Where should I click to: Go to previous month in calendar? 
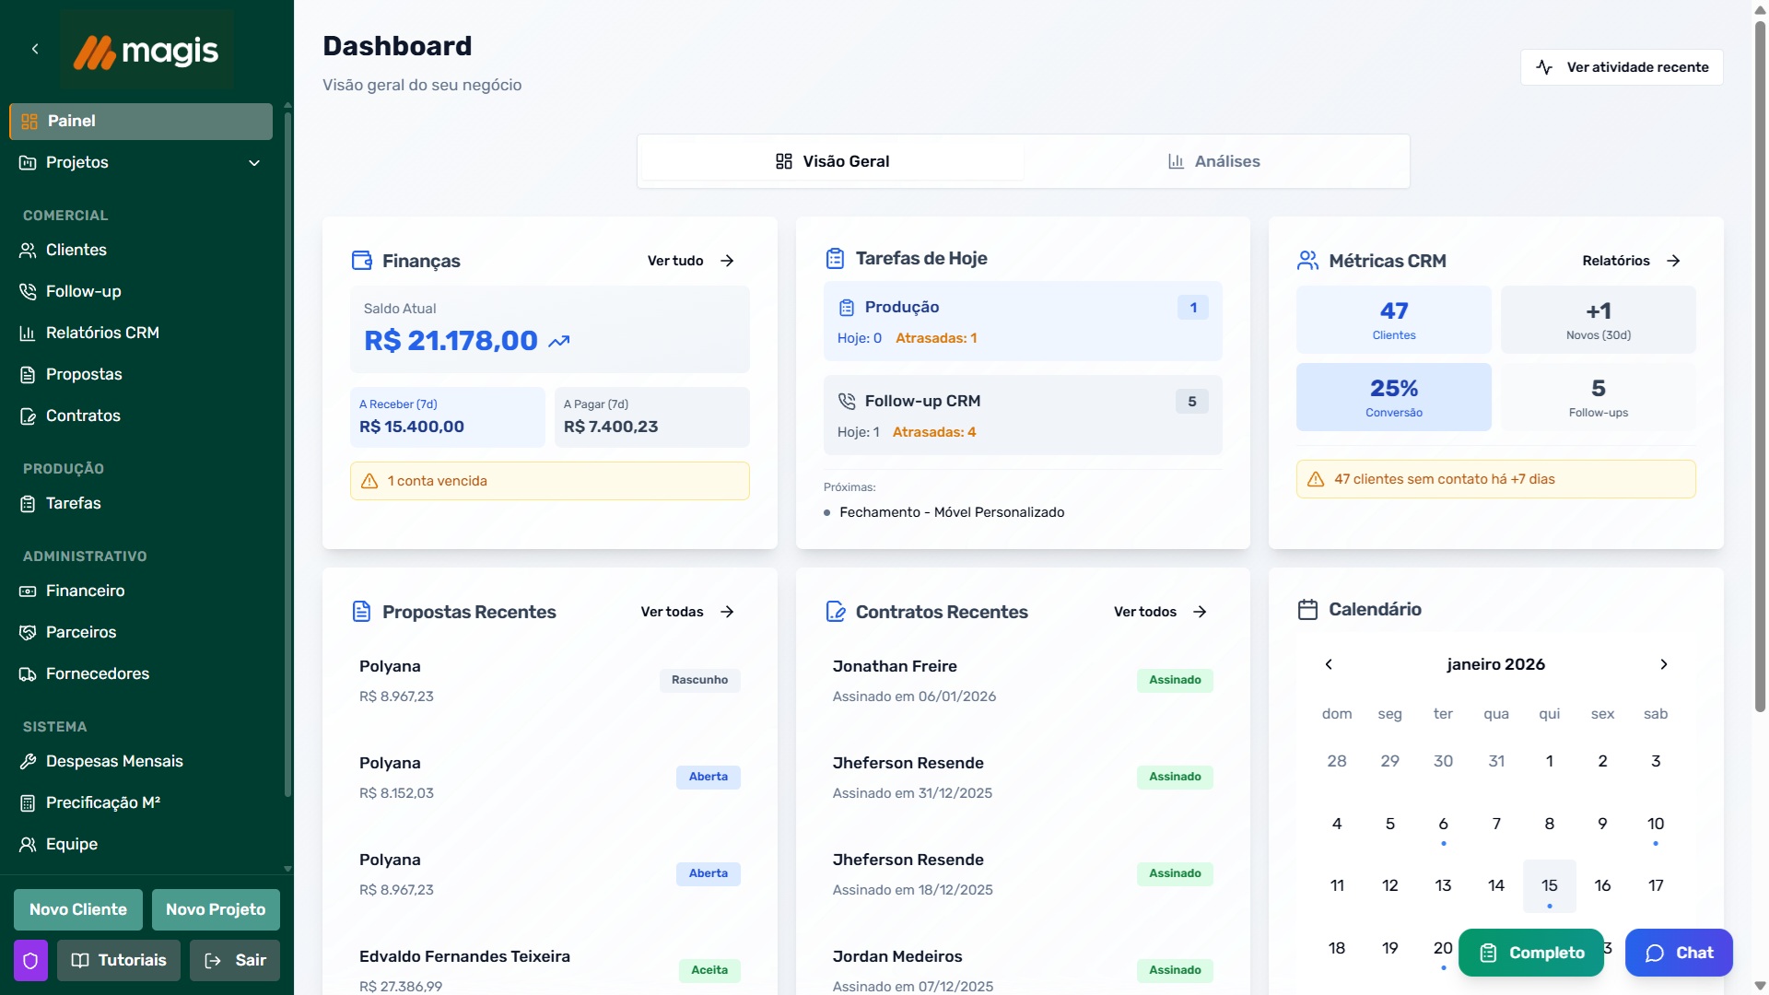click(x=1329, y=664)
